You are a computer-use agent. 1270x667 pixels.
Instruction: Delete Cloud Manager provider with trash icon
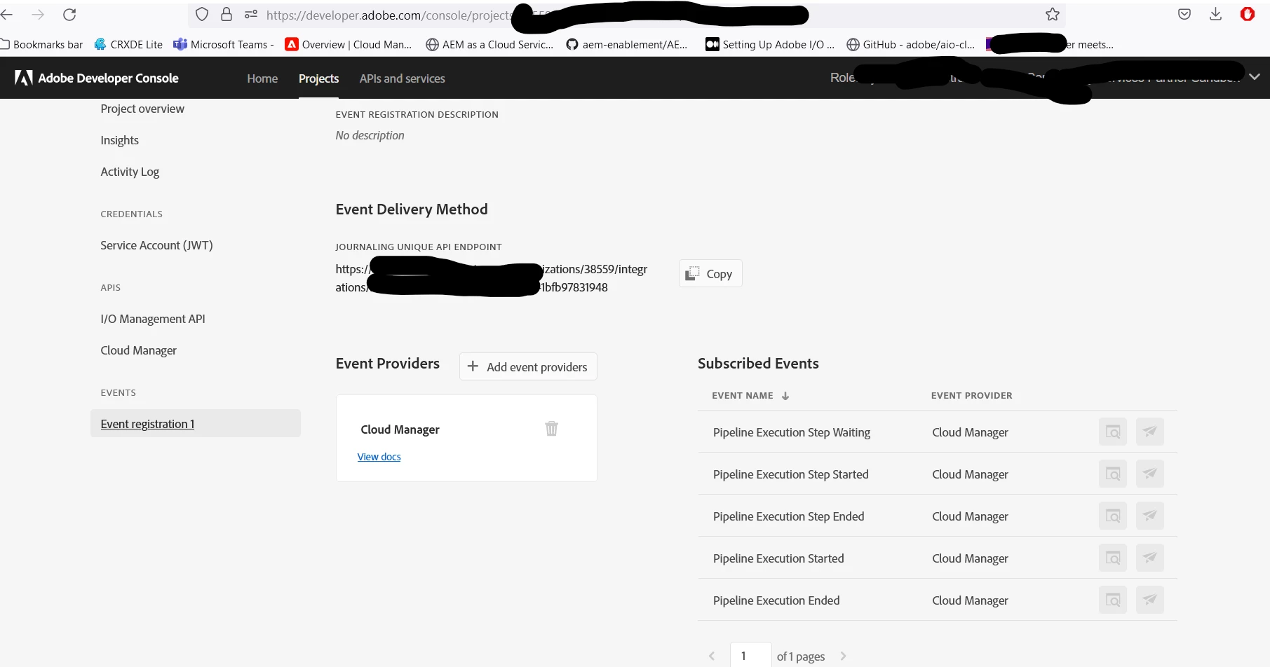point(552,429)
